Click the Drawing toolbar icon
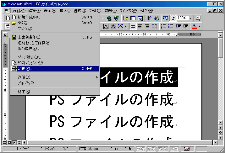This screenshot has width=225, height=153. pyautogui.click(x=156, y=18)
